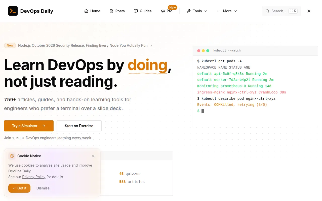Click the "monitoring prometheus-0 Running 14d" row
Viewport: 322px width, 201px height.
pos(234,86)
